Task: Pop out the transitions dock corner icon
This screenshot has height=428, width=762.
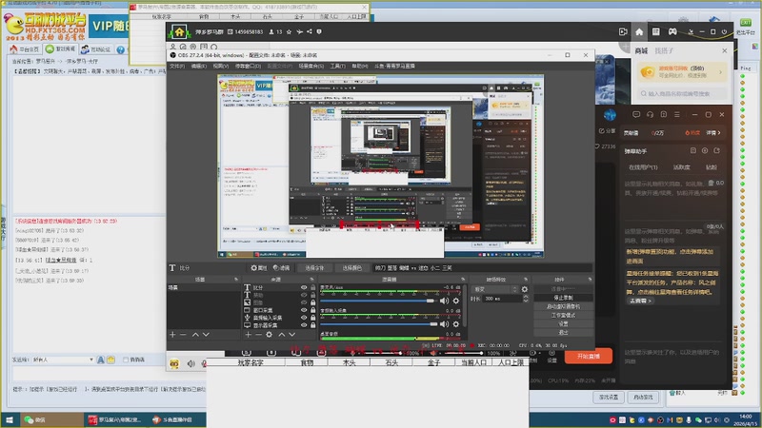Action: (x=526, y=280)
